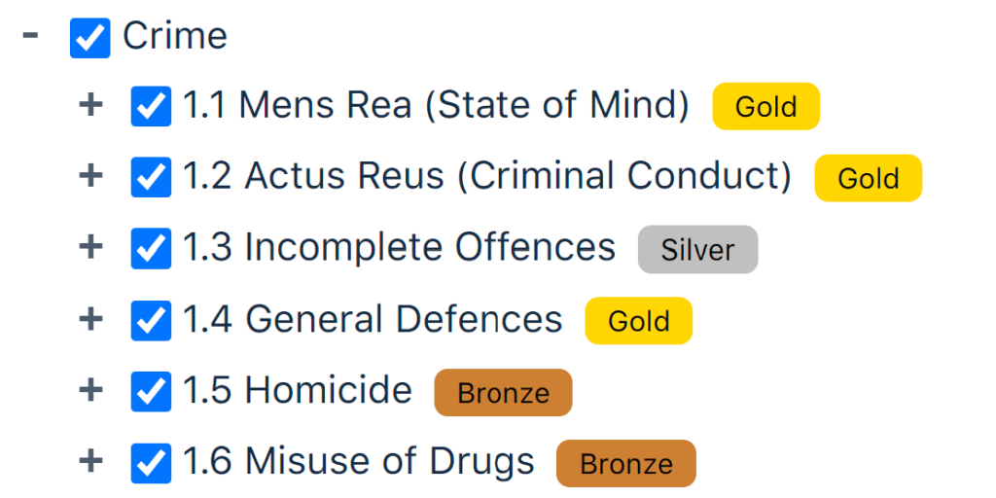Expand the 1.5 Homicide topic
Viewport: 996px width, 498px height.
coord(90,390)
